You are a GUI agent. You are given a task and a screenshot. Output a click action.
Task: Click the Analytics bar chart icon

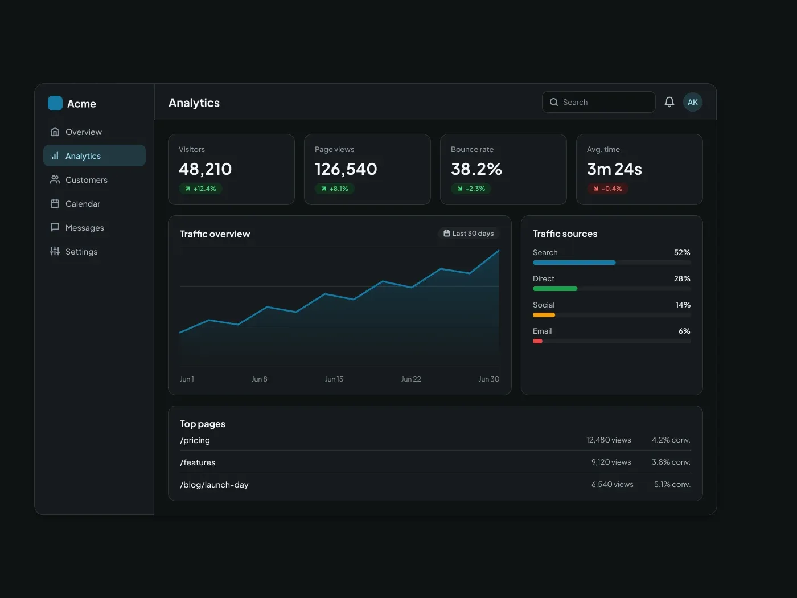[55, 155]
